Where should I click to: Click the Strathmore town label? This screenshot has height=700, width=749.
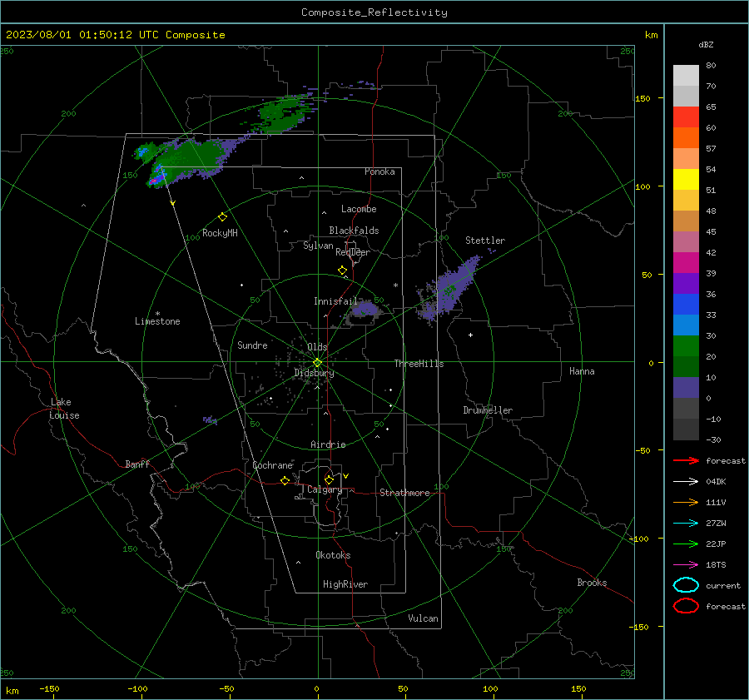pyautogui.click(x=404, y=493)
